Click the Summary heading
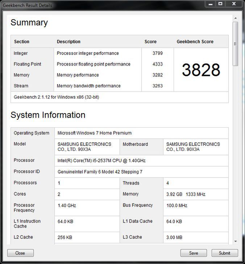Viewport: 245px width, 264px height. [29, 22]
